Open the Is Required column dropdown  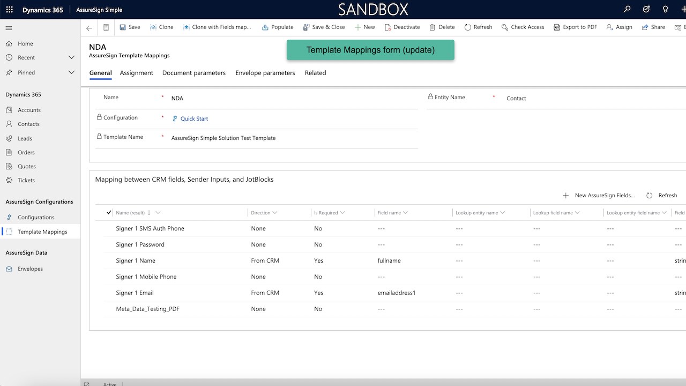[342, 213]
